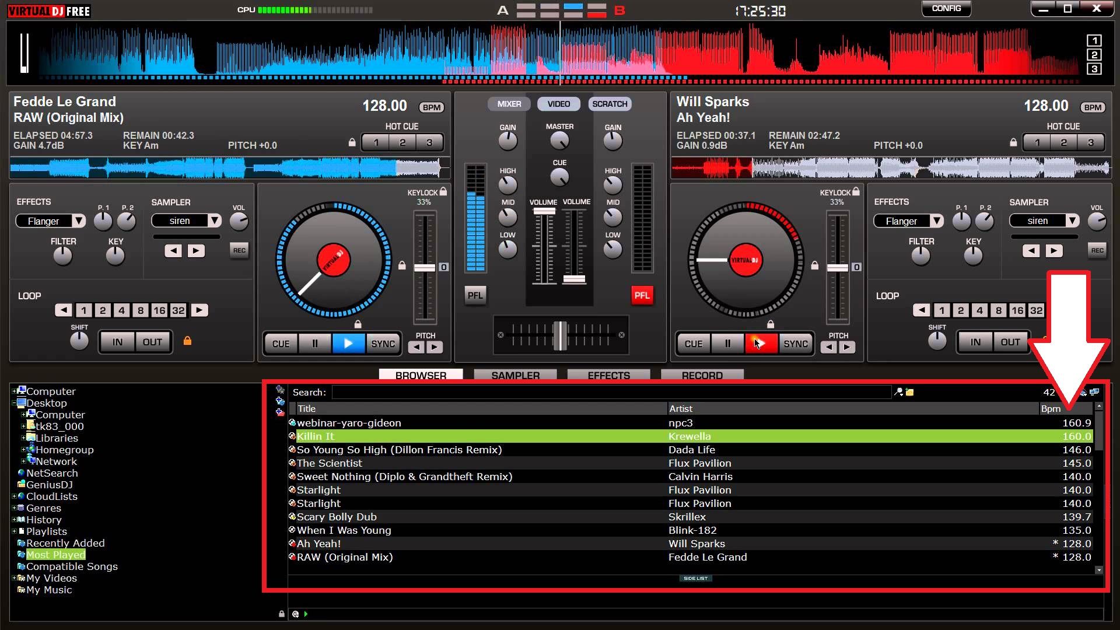1120x630 pixels.
Task: Click the left sampler play arrow
Action: tap(196, 251)
